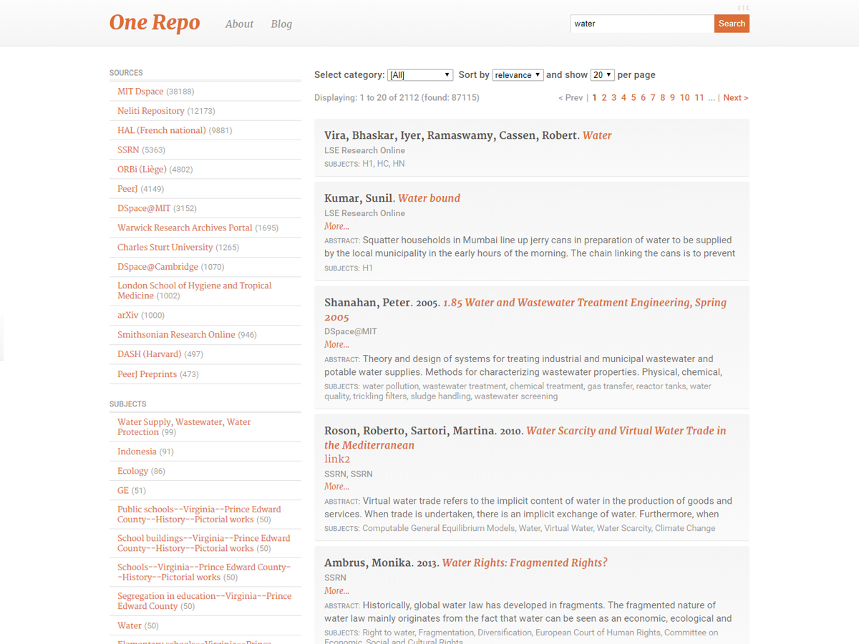
Task: Filter by Smithsonian Research Online source
Action: click(176, 335)
